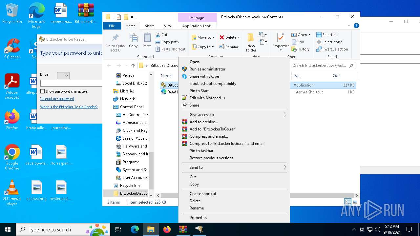Screen dimensions: 420x236
Task: Select Share with Skype option
Action: click(234, 76)
